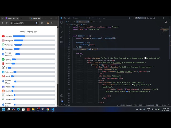Image resolution: width=171 pixels, height=128 pixels.
Task: Open a new Chrome tab
Action: pyautogui.click(x=21, y=18)
